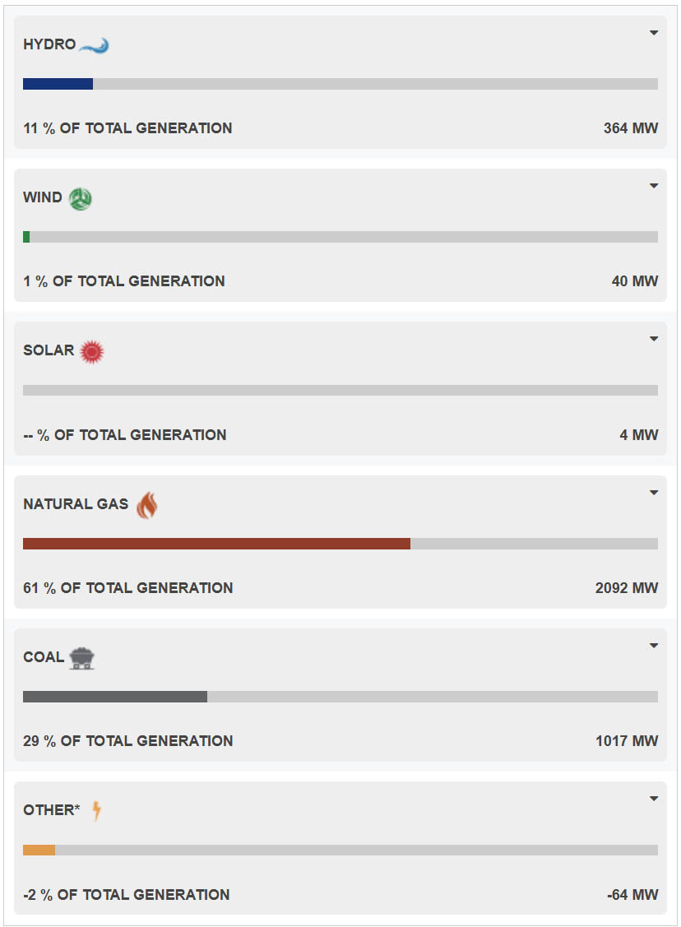Open the Natural Gas panel dropdown arrow
681x927 pixels.
(654, 493)
